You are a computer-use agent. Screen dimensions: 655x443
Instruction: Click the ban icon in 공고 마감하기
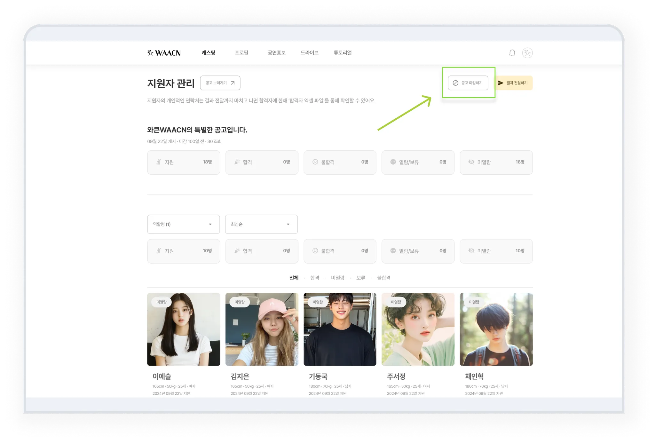[455, 83]
